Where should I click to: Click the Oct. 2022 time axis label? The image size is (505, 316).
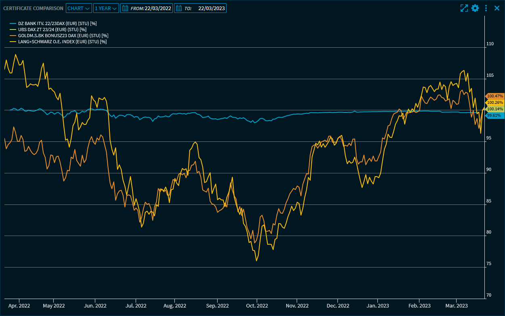tap(257, 306)
